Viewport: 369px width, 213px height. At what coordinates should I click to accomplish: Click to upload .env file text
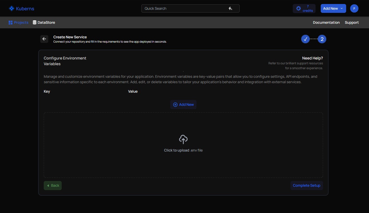pos(183,150)
